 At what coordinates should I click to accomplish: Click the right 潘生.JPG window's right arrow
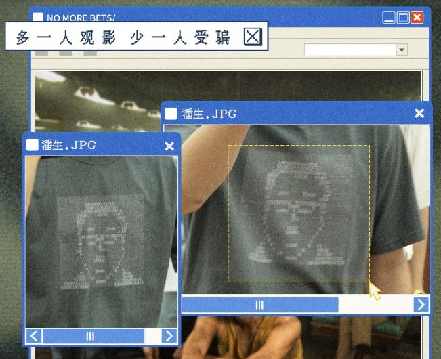click(421, 304)
